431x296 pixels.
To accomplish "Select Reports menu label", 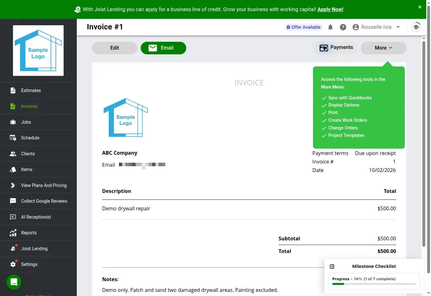I will pos(29,233).
